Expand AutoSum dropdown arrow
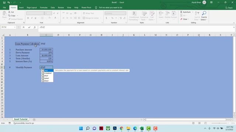 tap(192, 12)
